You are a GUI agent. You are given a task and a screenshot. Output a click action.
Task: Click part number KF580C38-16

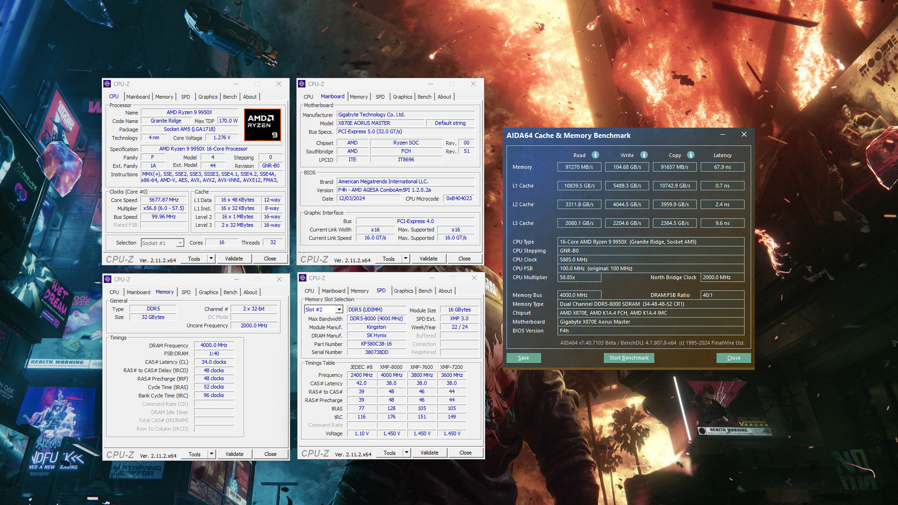(377, 344)
